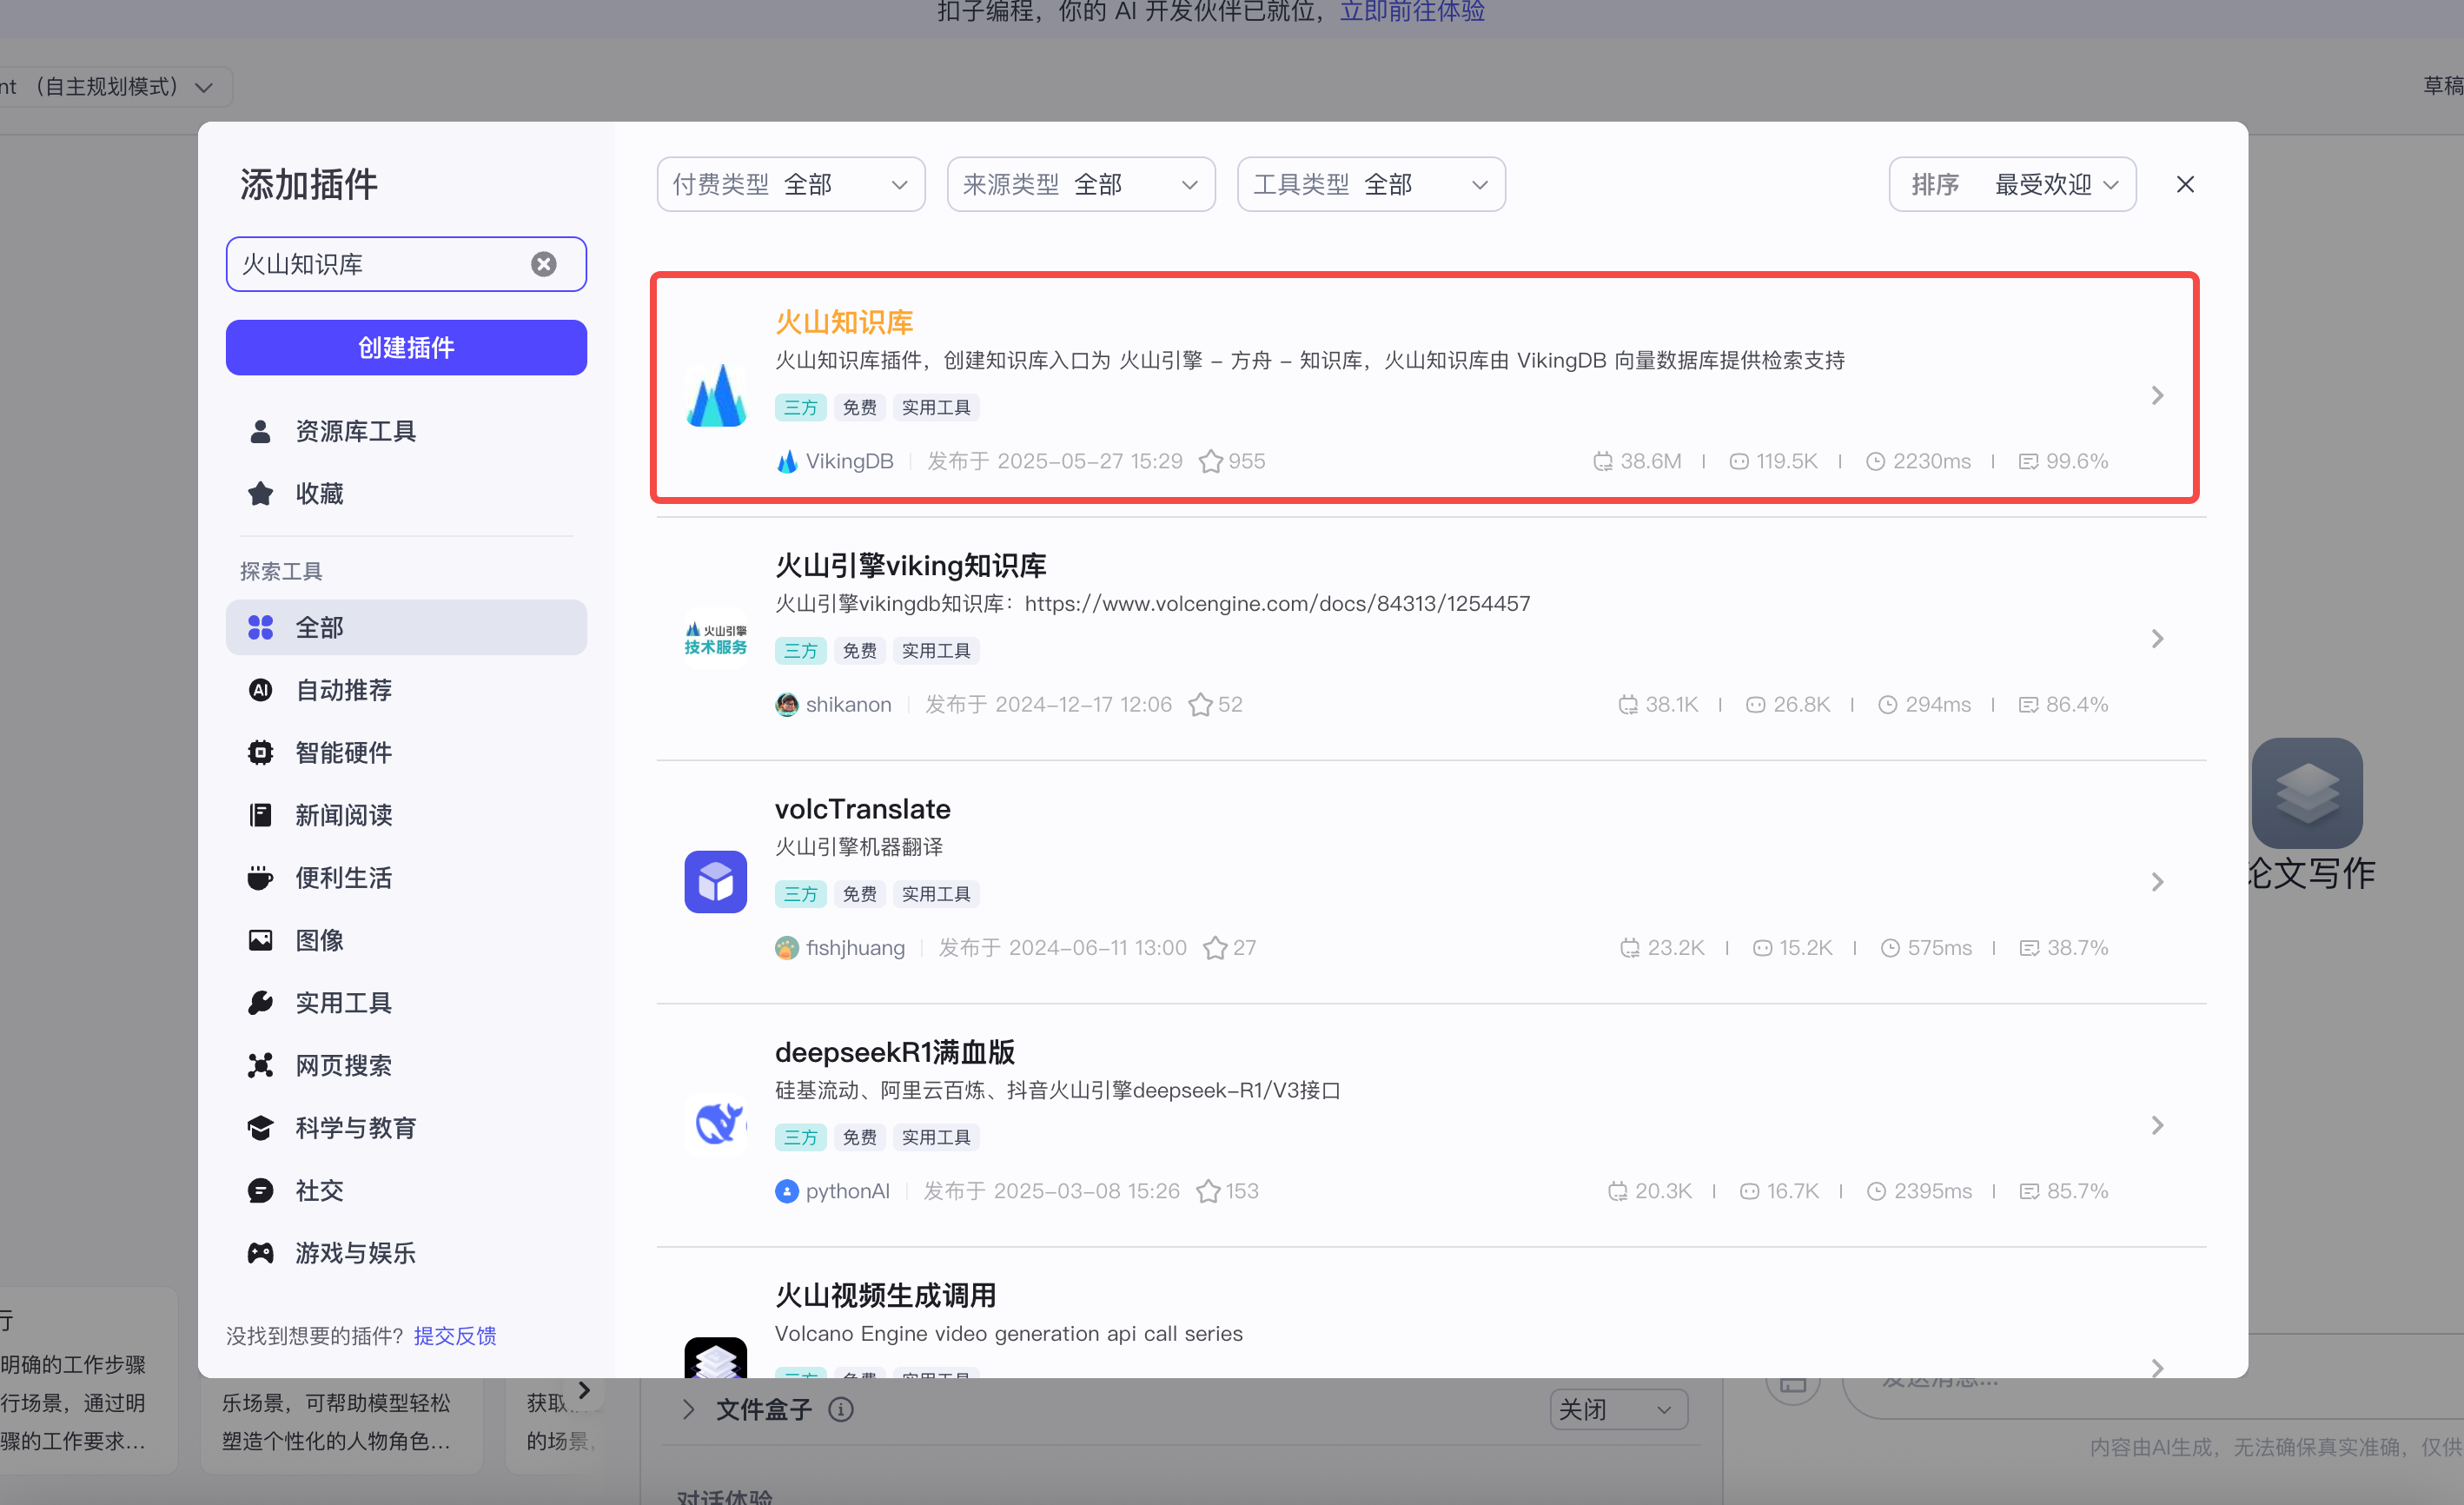Open the 来源类型 filter dropdown
This screenshot has width=2464, height=1505.
(1081, 184)
